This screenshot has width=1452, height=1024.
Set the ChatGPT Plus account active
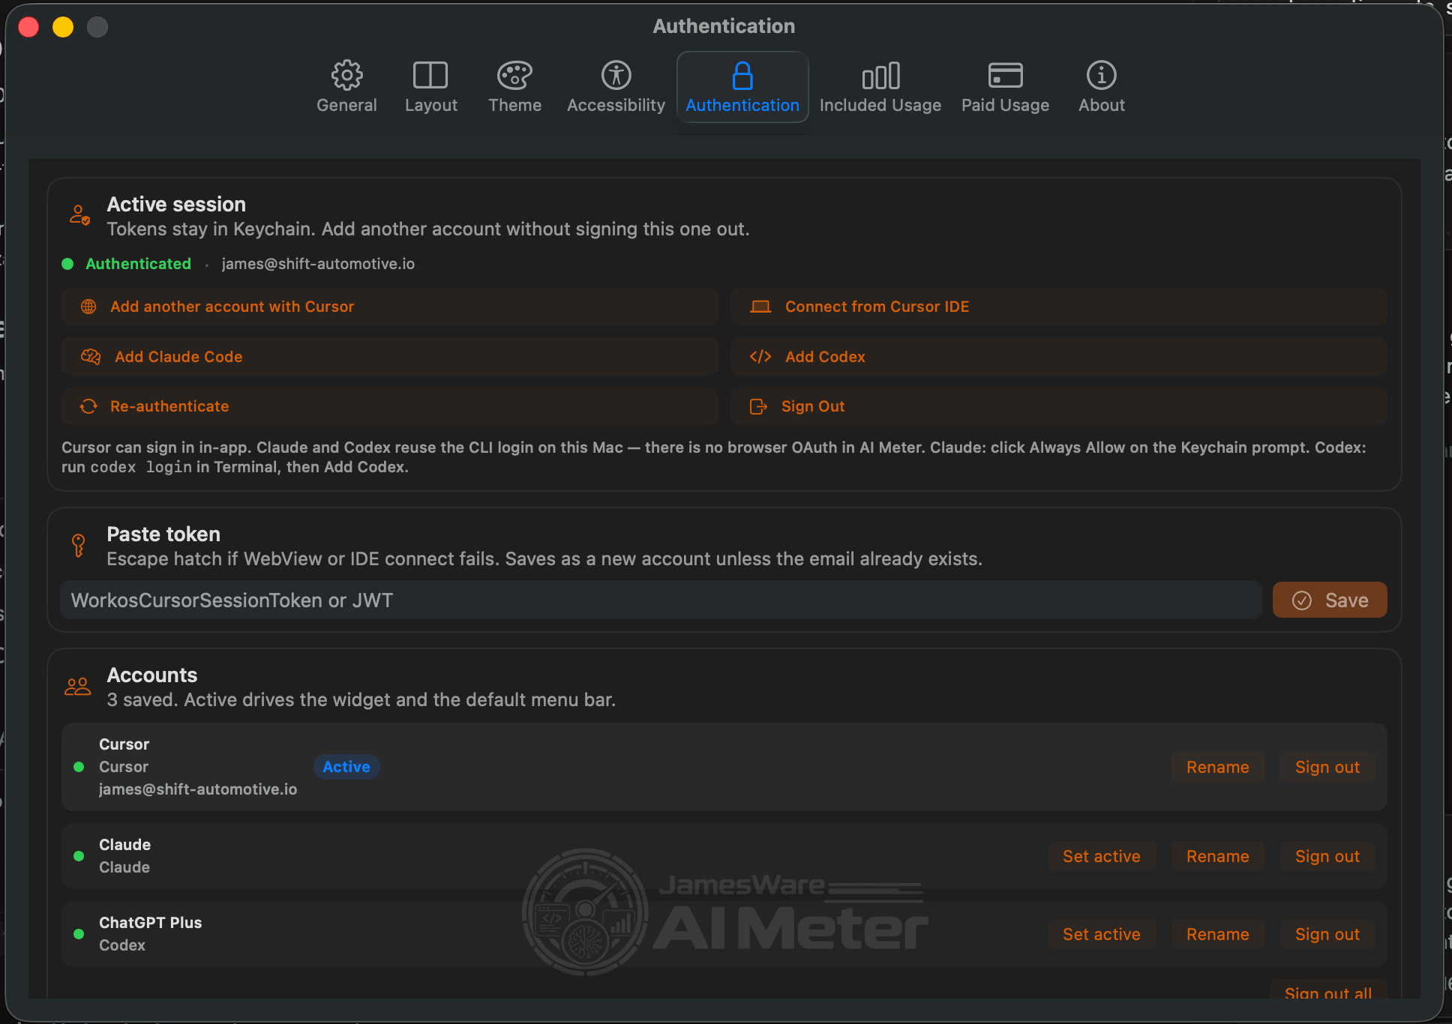[1101, 934]
